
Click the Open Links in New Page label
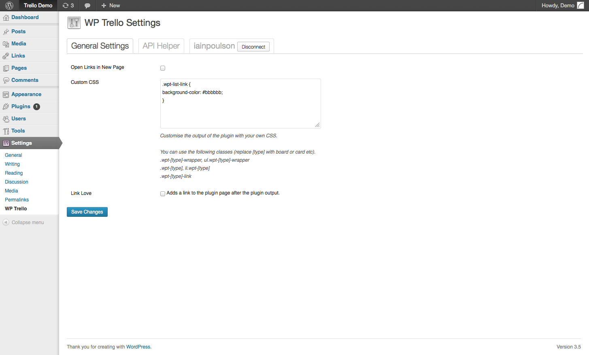98,67
